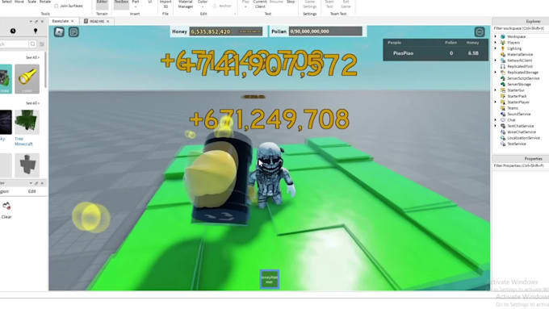Viewport: 549px width, 309px height.
Task: Switch to the README tab
Action: coord(97,21)
